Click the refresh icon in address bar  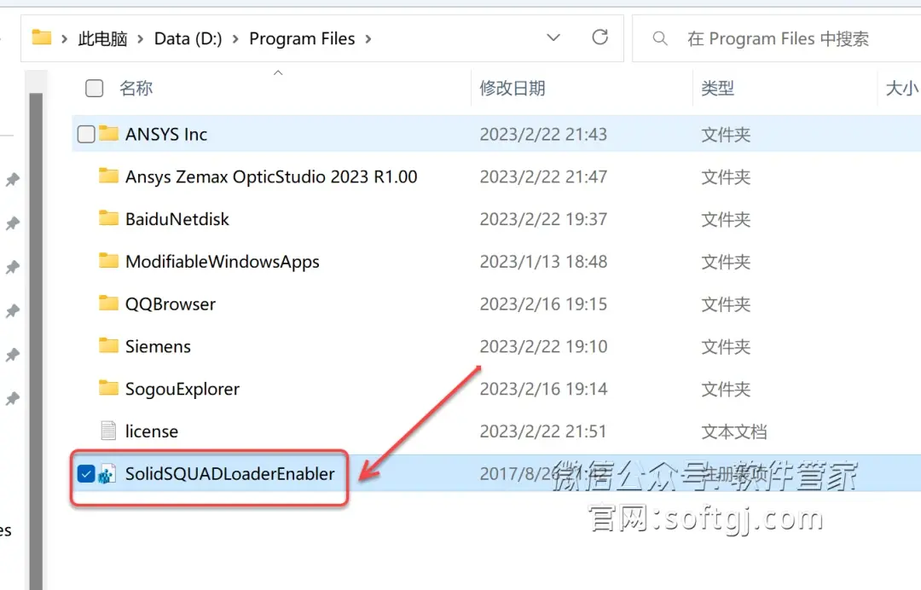coord(600,38)
